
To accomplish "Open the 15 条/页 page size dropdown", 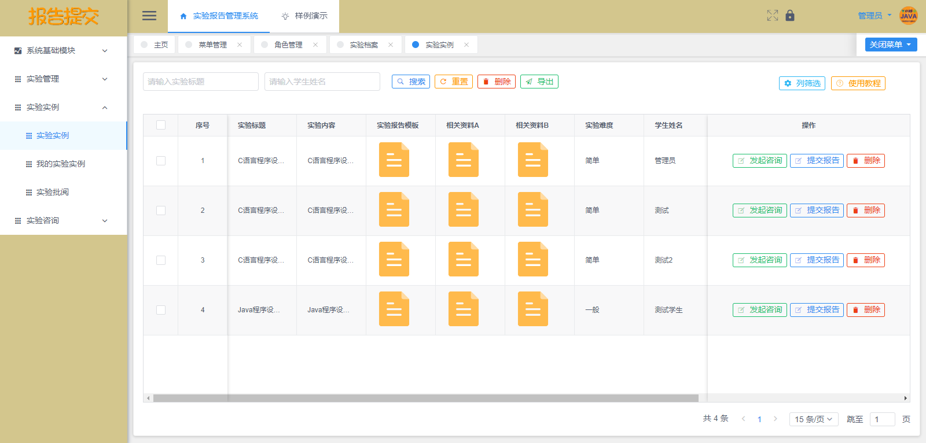I will 813,419.
